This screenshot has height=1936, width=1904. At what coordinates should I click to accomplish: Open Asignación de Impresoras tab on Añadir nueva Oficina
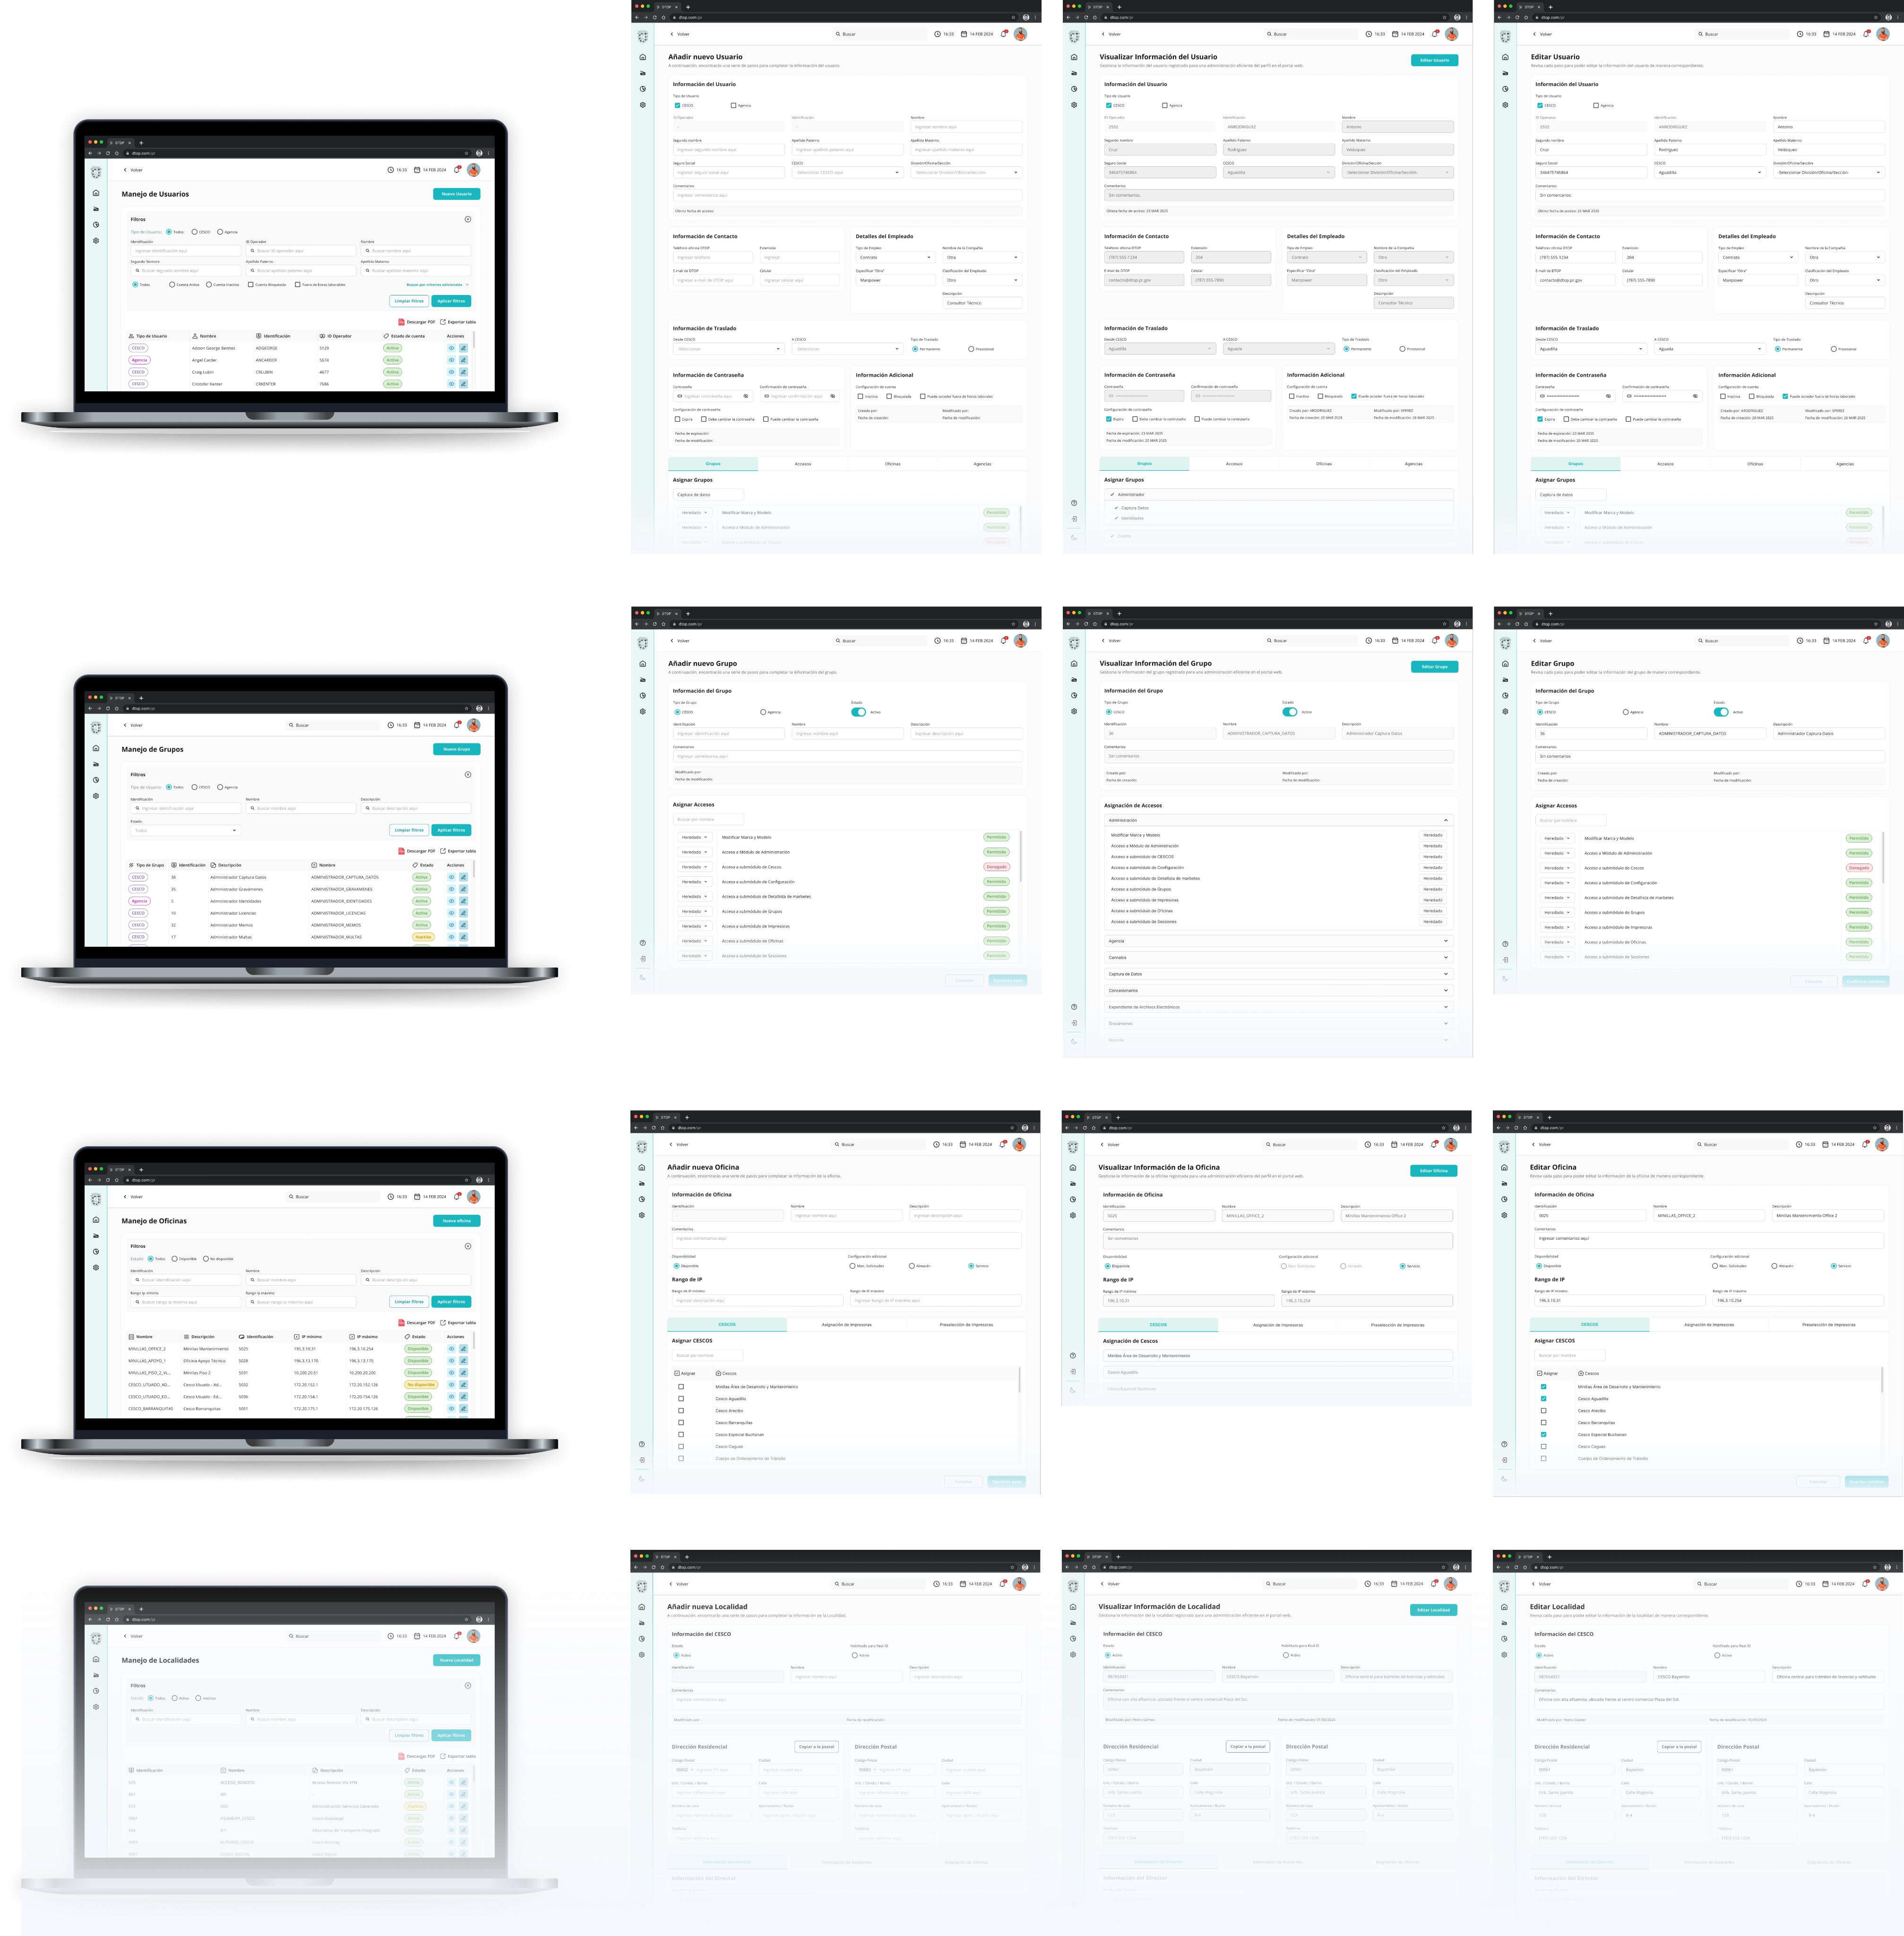pos(846,1325)
